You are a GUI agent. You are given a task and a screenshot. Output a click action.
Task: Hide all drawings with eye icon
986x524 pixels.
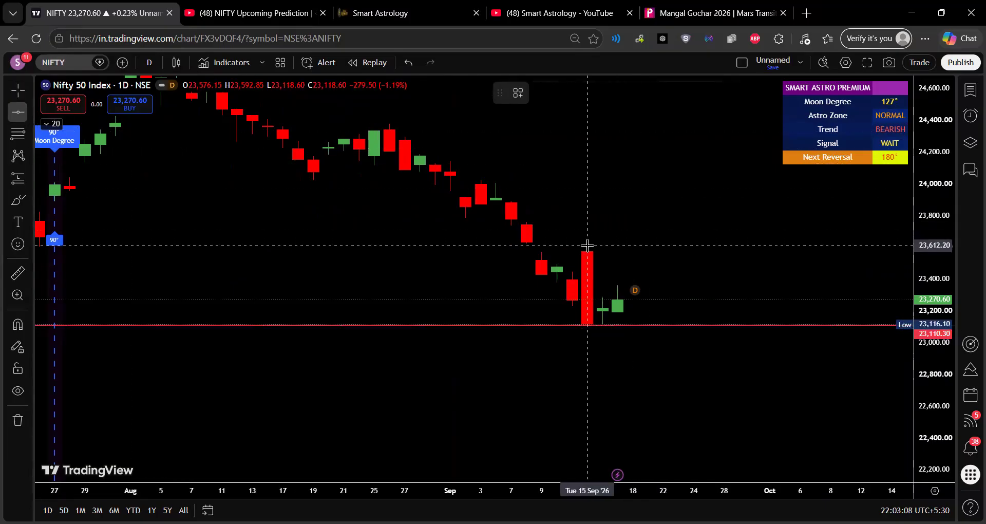(x=18, y=391)
